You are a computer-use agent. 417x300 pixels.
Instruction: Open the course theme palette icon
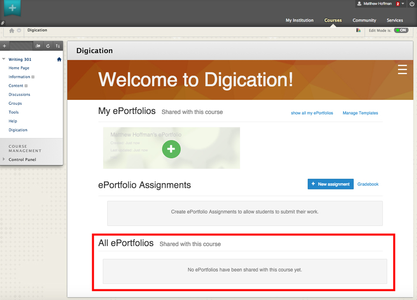click(x=358, y=30)
